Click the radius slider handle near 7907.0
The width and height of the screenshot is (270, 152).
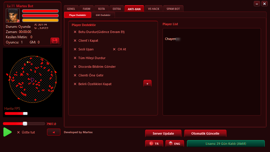pos(25,124)
